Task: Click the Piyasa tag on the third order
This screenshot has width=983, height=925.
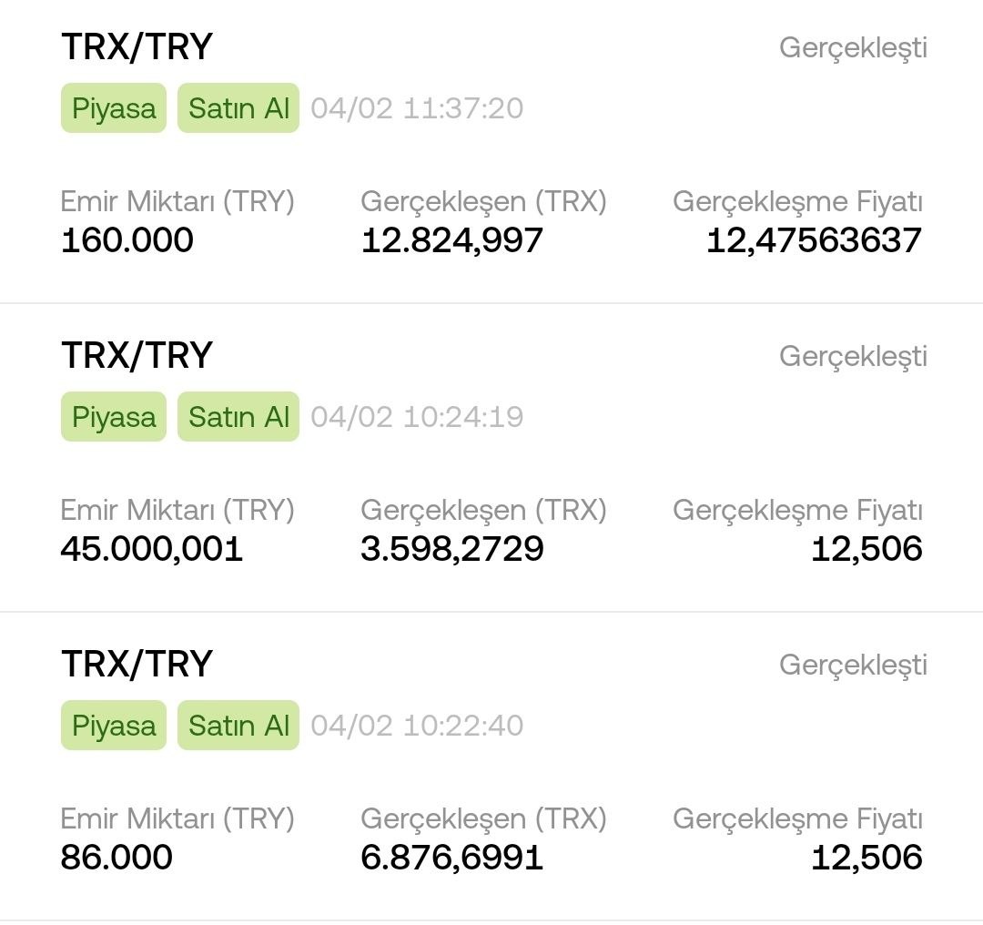Action: [114, 725]
